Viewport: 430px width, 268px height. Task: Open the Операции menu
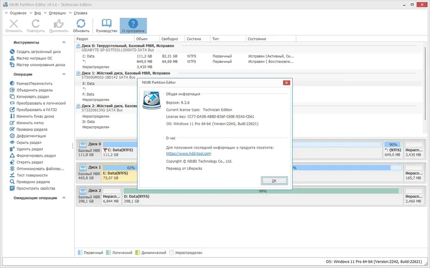[57, 13]
